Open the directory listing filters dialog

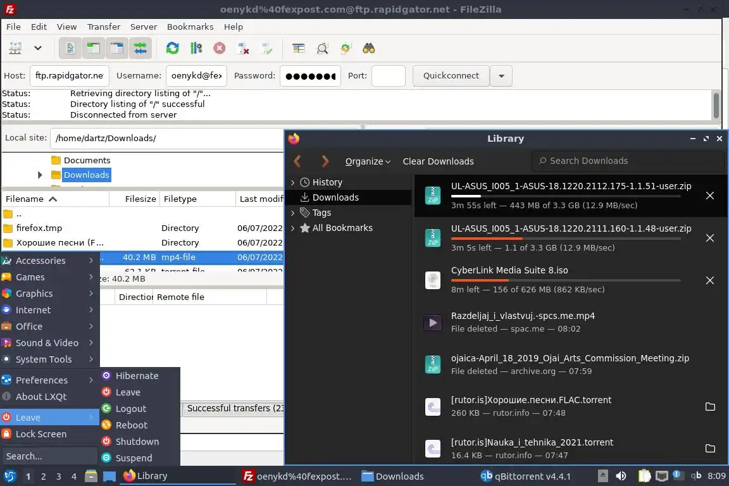(x=299, y=48)
